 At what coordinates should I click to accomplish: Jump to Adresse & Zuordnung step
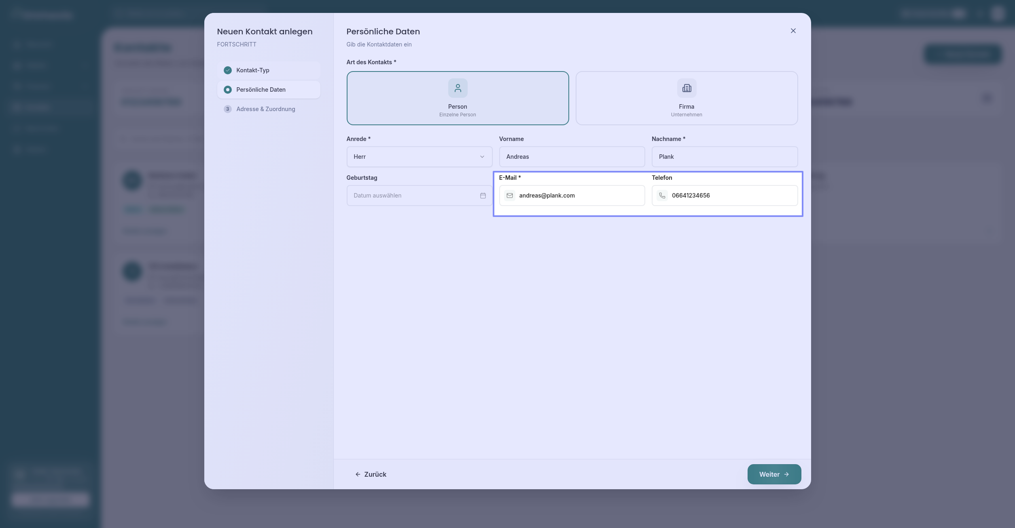[x=266, y=109]
